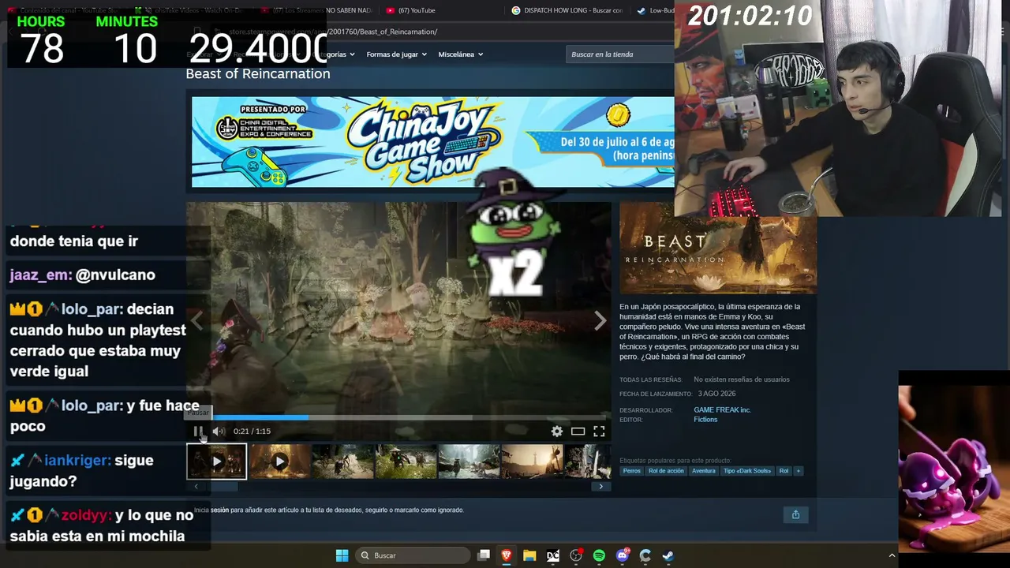This screenshot has width=1010, height=568.
Task: Open OBS Studio from the taskbar
Action: (576, 555)
